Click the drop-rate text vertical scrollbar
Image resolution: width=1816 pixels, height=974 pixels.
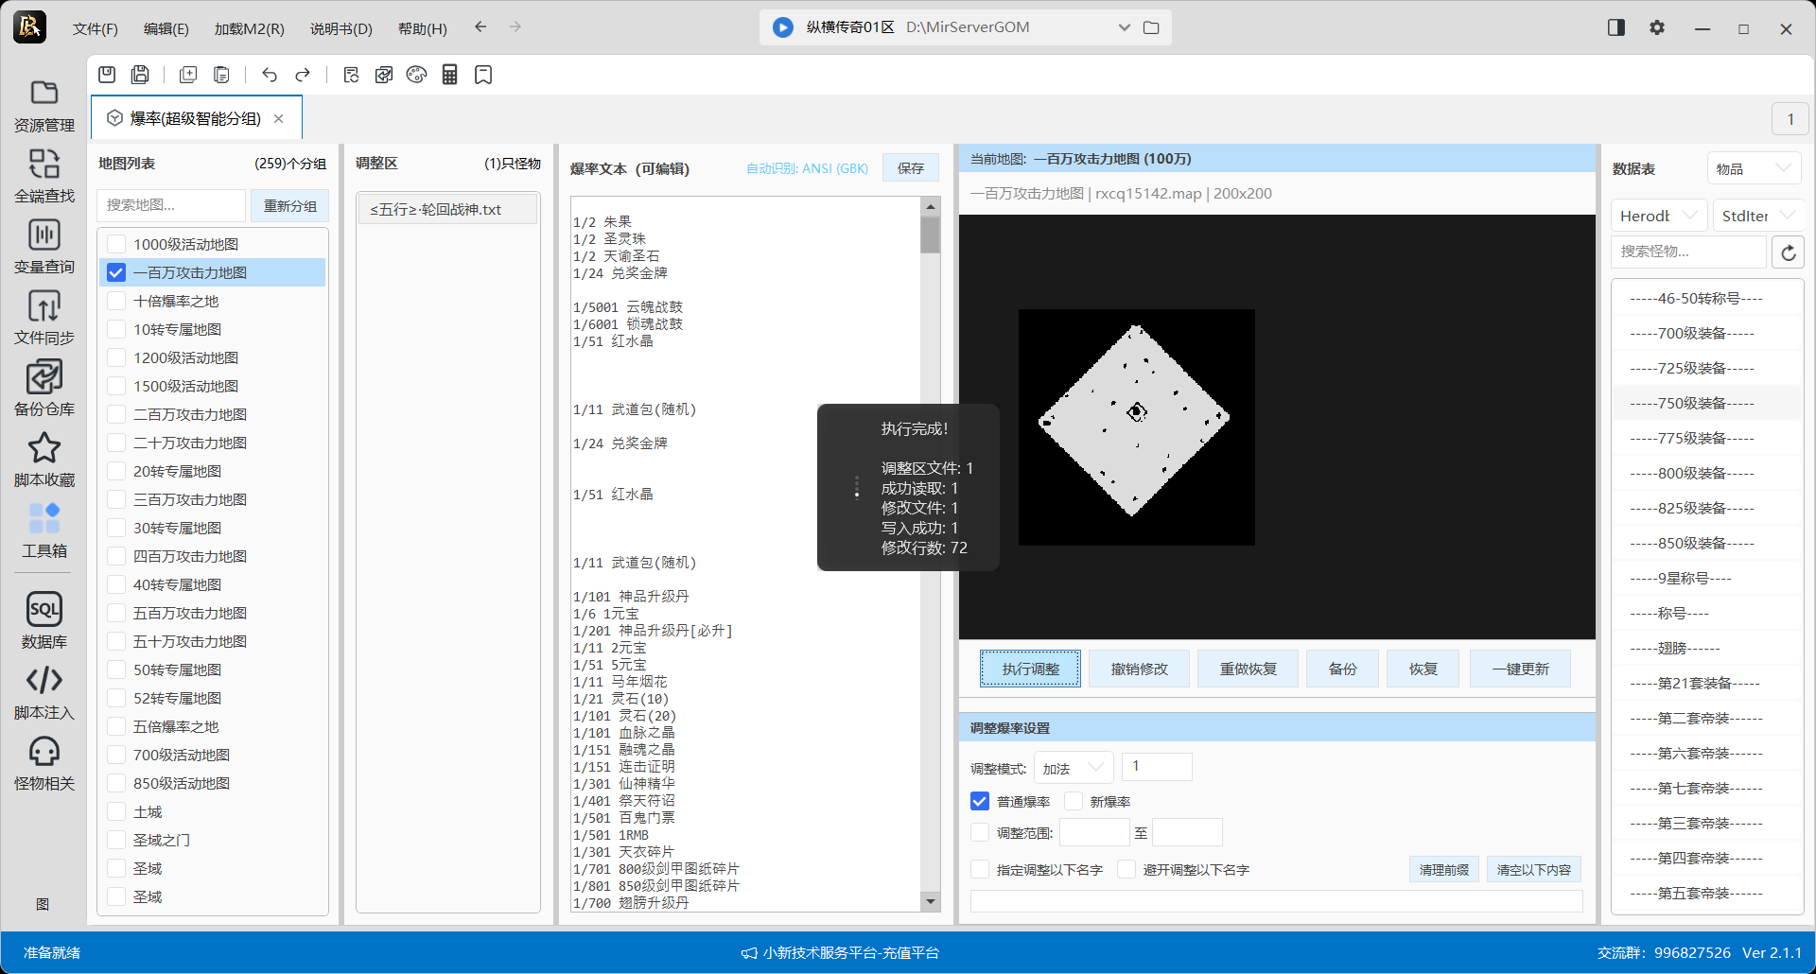tap(930, 554)
